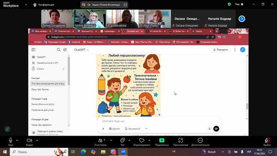Open Library in the sidebar
Image resolution: width=277 pixels, height=156 pixels.
(x=48, y=69)
